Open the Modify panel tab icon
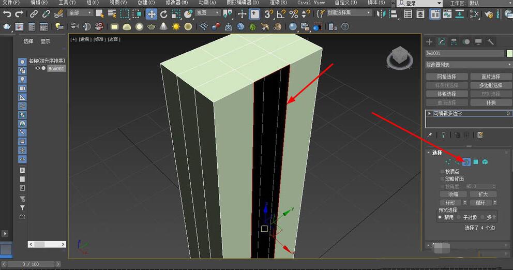 (x=441, y=41)
